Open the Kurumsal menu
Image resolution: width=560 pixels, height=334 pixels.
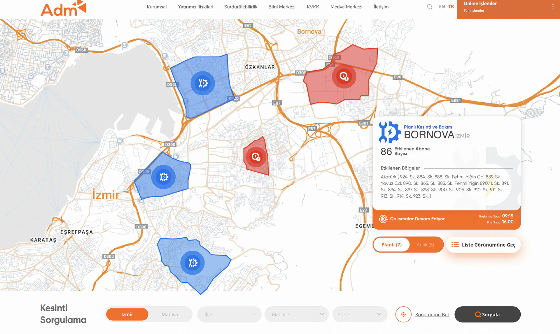pyautogui.click(x=157, y=7)
